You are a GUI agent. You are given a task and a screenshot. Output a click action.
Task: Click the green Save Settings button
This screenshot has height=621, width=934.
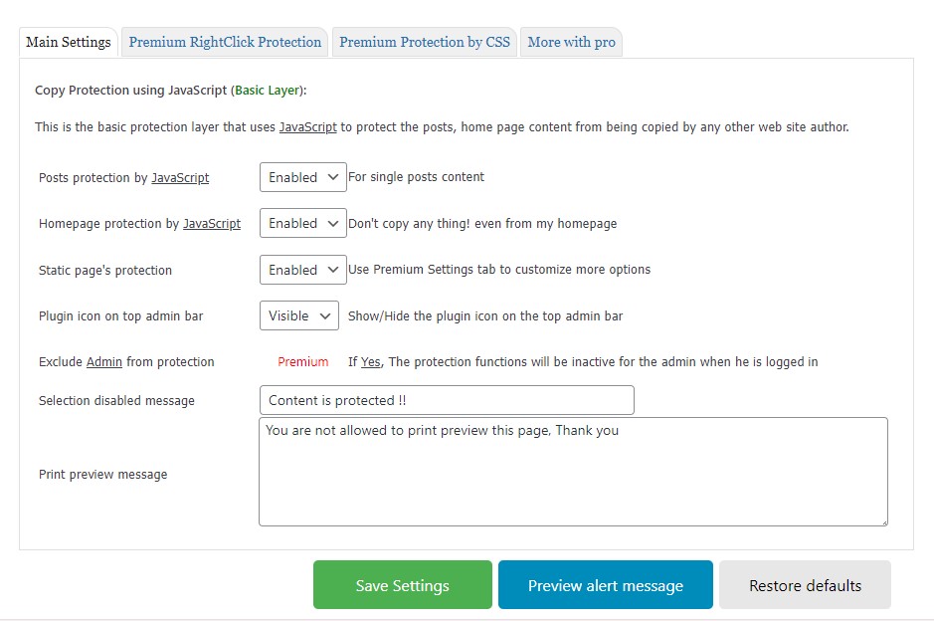click(402, 585)
